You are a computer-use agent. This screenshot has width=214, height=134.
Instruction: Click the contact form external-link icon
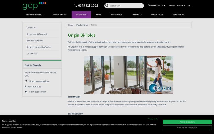26,81
